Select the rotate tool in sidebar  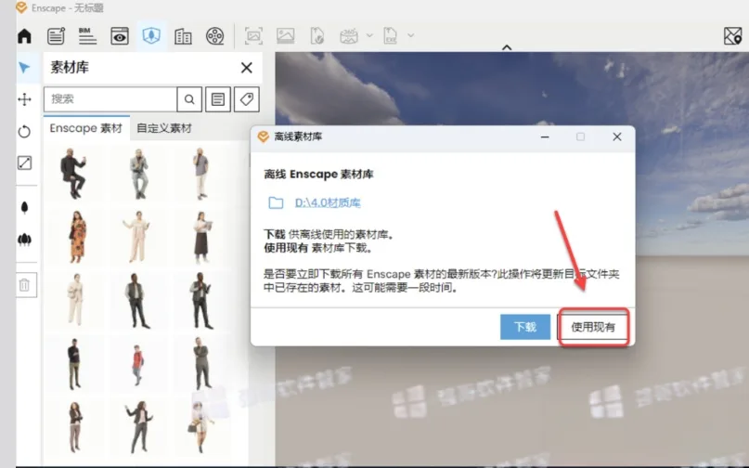24,132
